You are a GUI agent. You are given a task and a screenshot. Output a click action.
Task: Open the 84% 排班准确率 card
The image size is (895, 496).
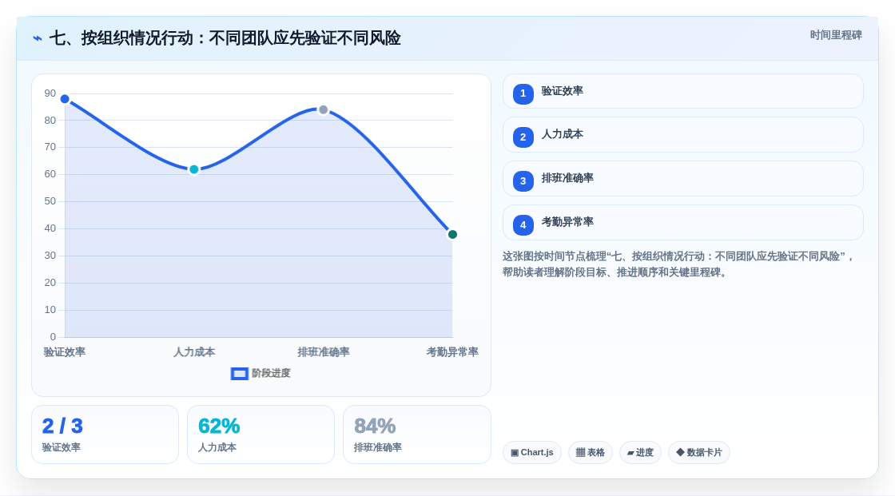point(416,435)
